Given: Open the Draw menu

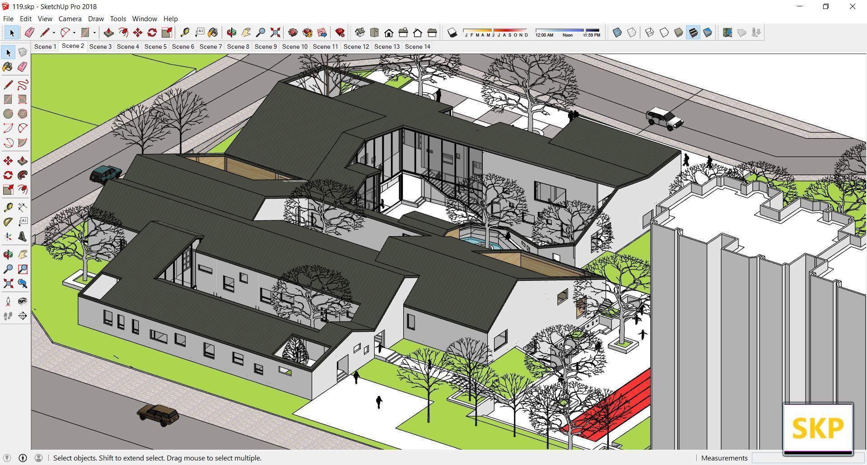Looking at the screenshot, I should [x=96, y=19].
